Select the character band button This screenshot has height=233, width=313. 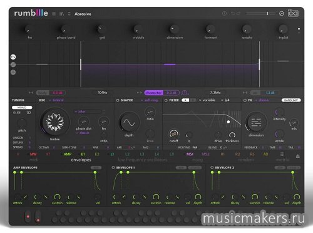(154, 93)
